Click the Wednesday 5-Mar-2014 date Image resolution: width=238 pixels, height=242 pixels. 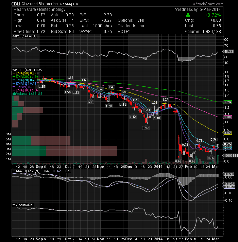pyautogui.click(x=198, y=10)
